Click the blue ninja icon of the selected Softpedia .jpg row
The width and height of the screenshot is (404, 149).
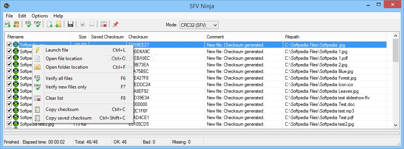coord(16,45)
